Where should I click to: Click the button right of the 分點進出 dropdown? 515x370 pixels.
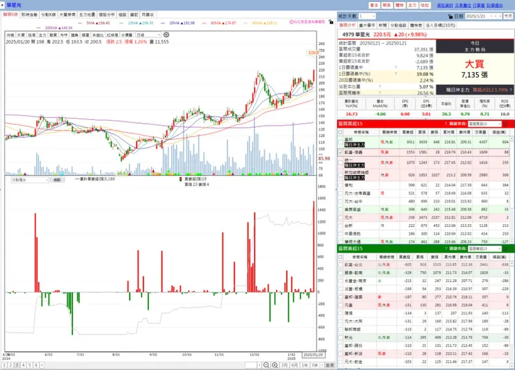point(57,180)
